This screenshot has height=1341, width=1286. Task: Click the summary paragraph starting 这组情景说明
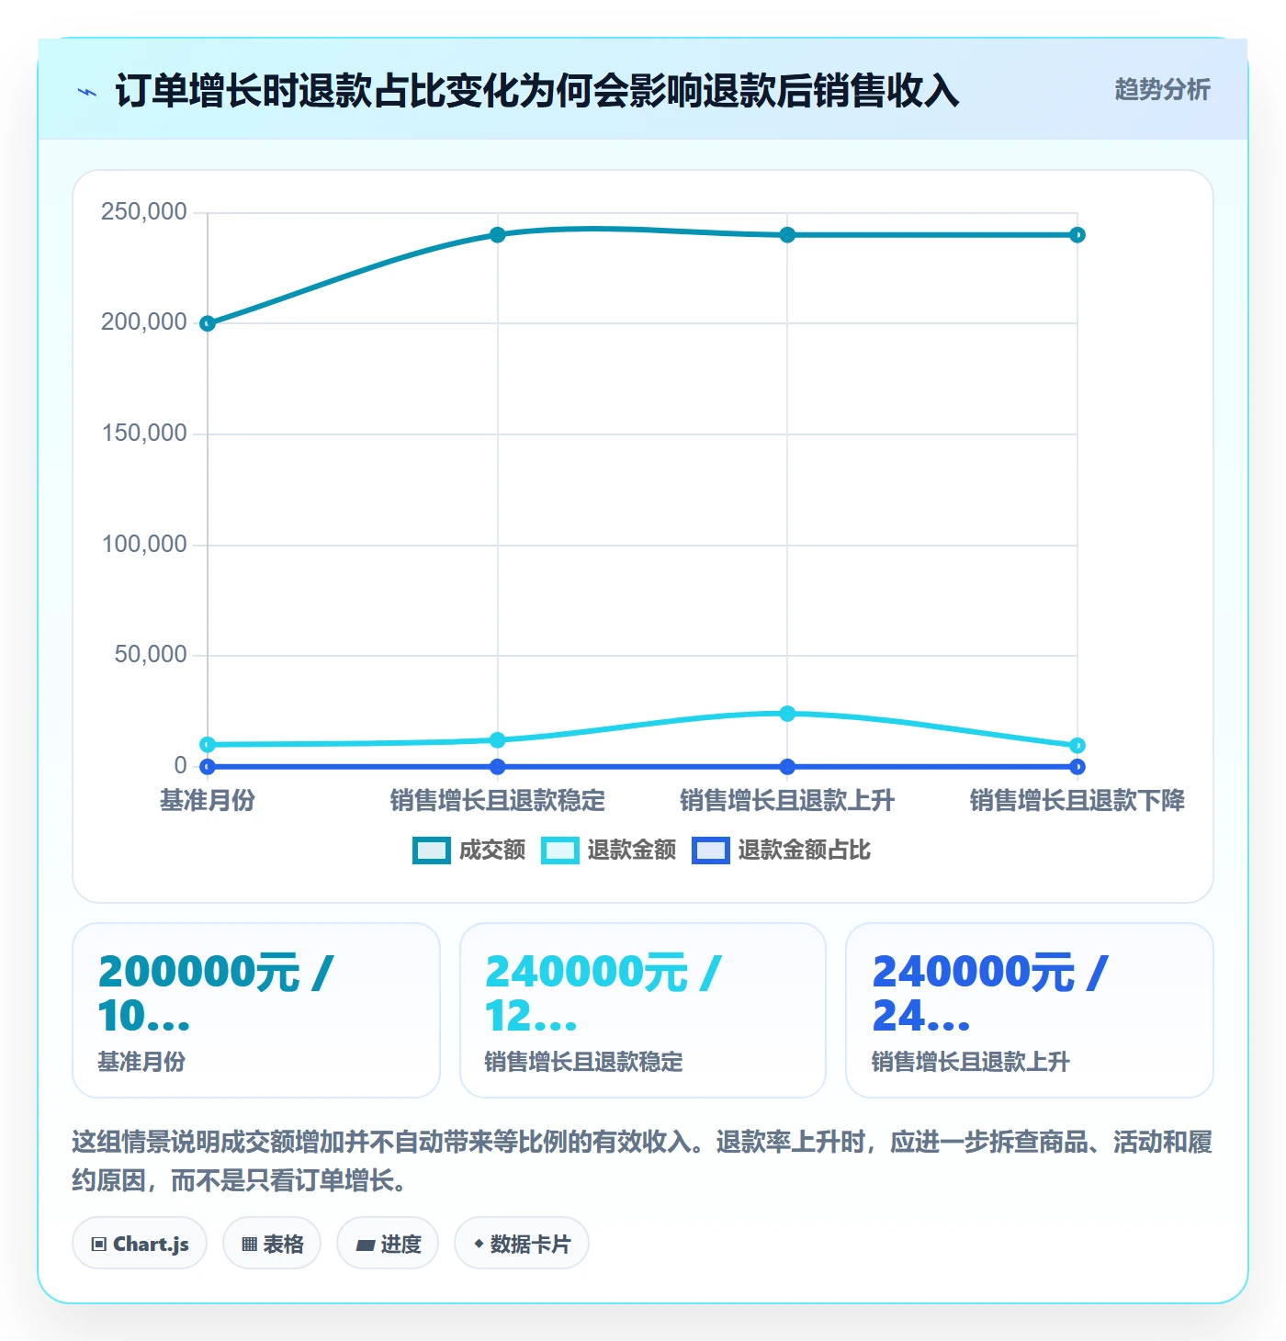coord(642,1161)
